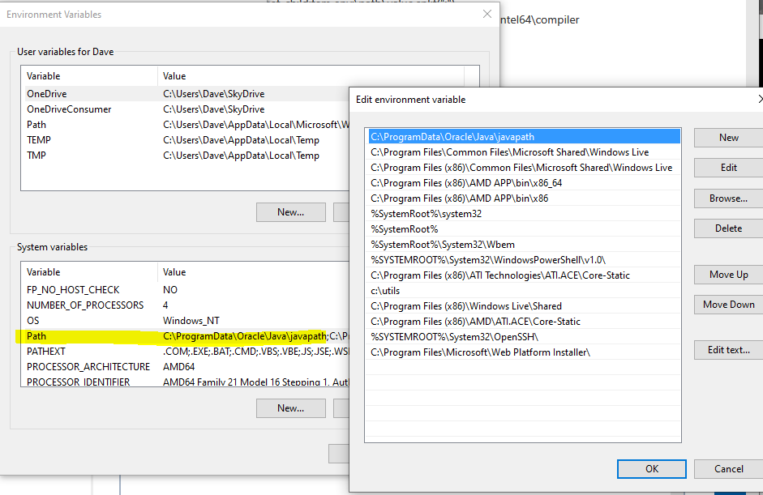Screen dimensions: 763x495
Task: Select the %SystemRoot%\System32\Wbem entry
Action: [x=523, y=245]
